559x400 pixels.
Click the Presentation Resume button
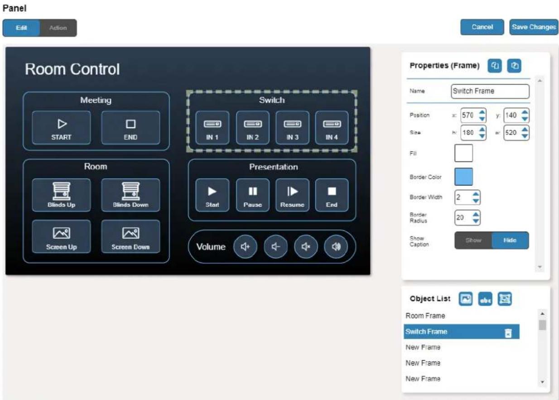(x=292, y=195)
